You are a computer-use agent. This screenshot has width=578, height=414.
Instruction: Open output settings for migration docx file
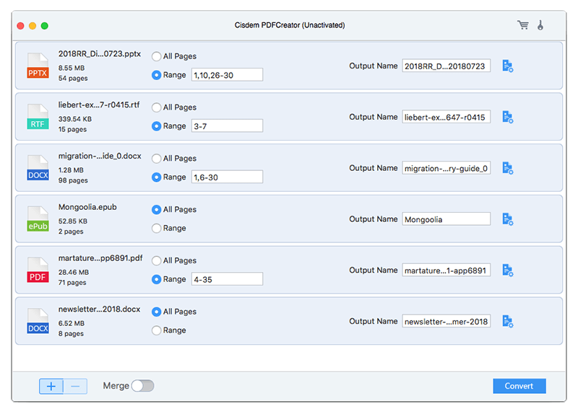click(x=508, y=169)
